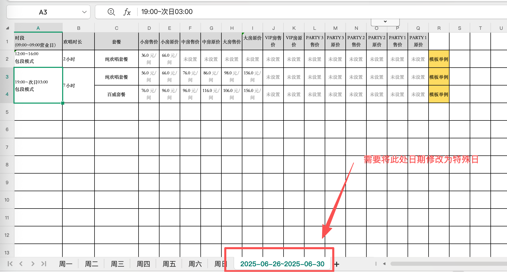Select row 5 header
Image resolution: width=507 pixels, height=272 pixels.
click(x=7, y=112)
